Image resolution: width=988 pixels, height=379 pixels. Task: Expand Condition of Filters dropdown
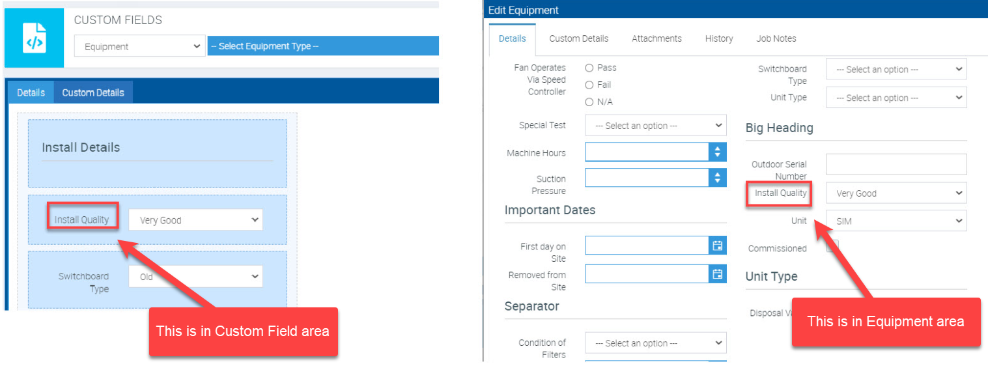655,343
